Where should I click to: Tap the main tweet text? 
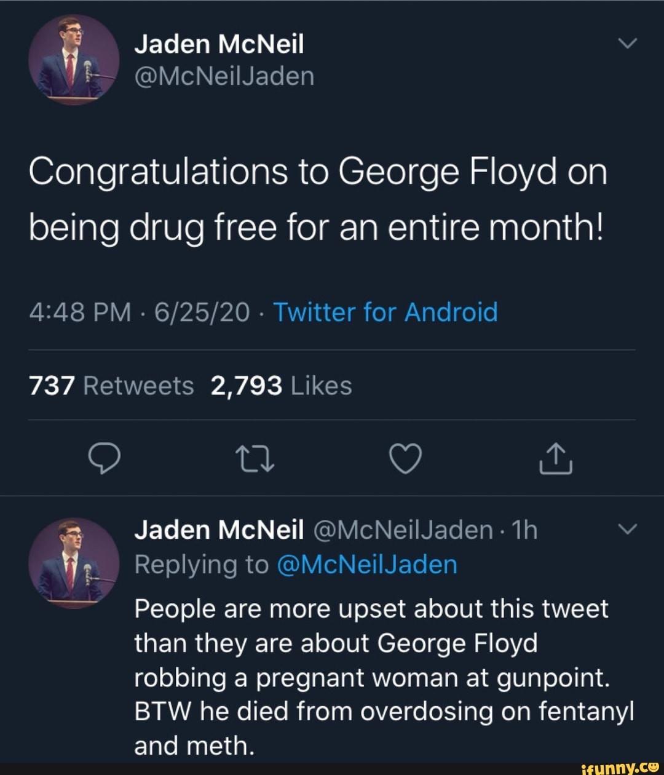click(x=318, y=200)
